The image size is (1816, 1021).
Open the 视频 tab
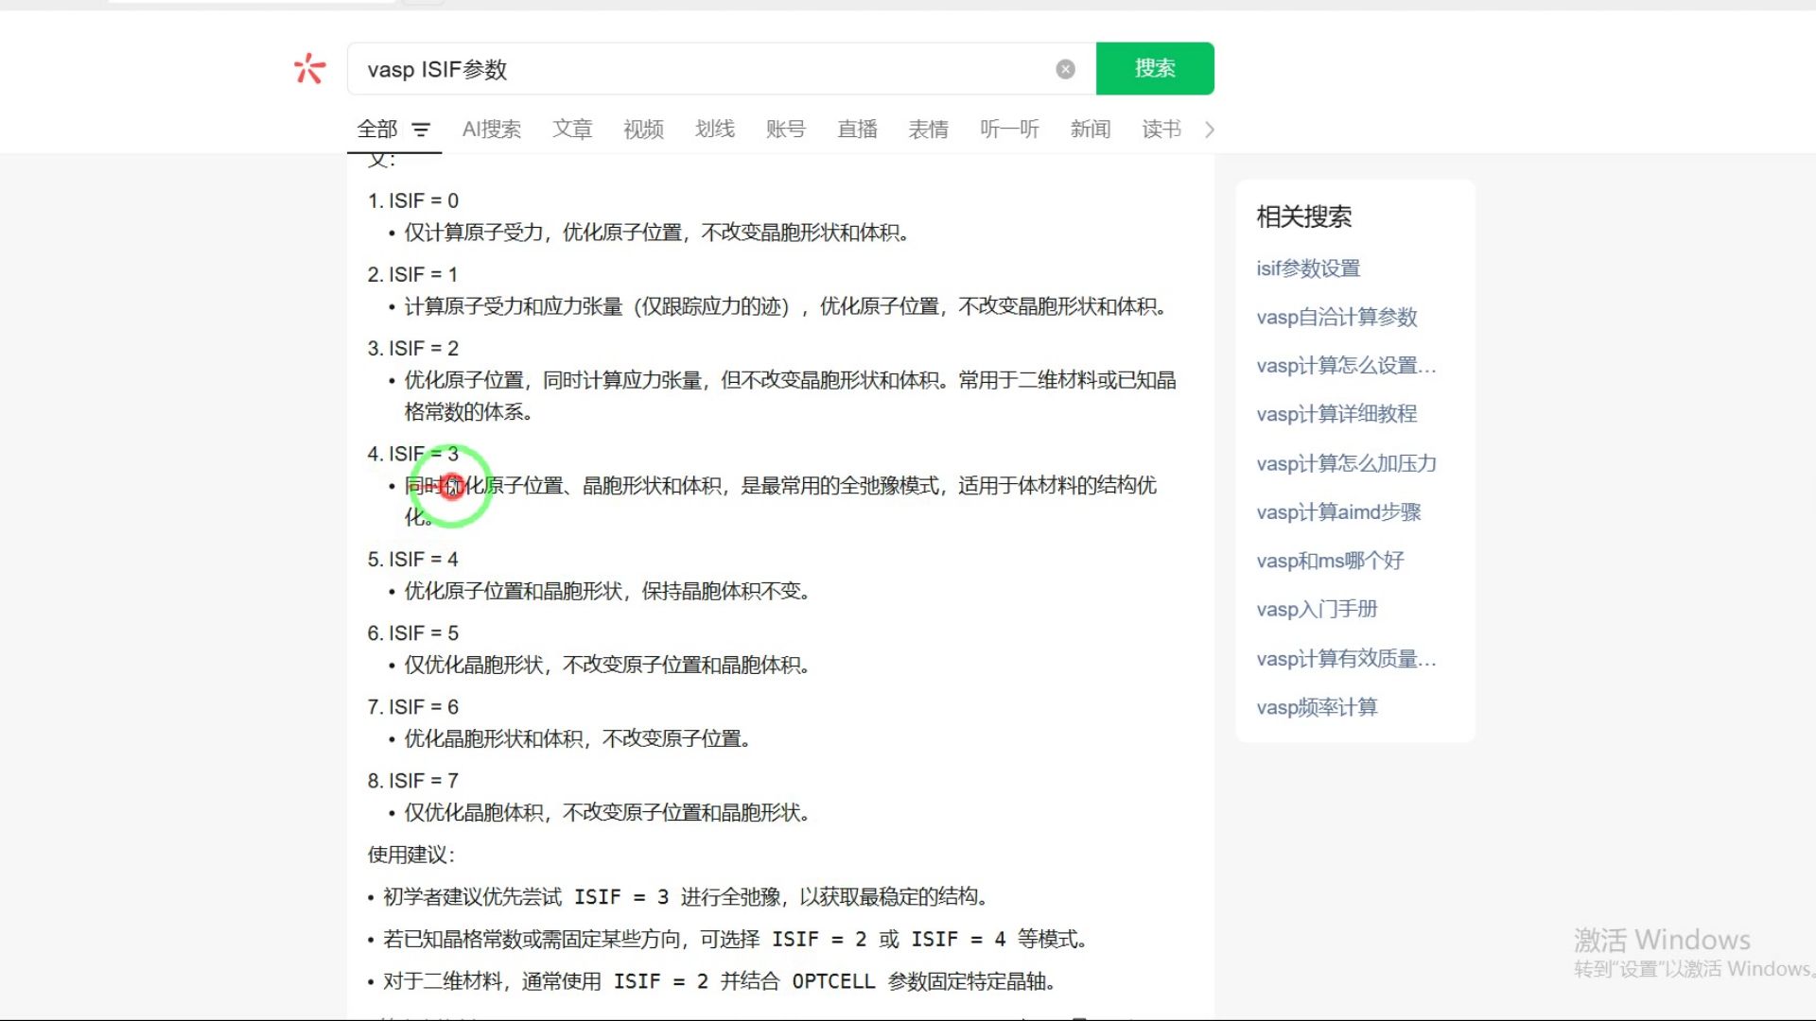pyautogui.click(x=643, y=130)
